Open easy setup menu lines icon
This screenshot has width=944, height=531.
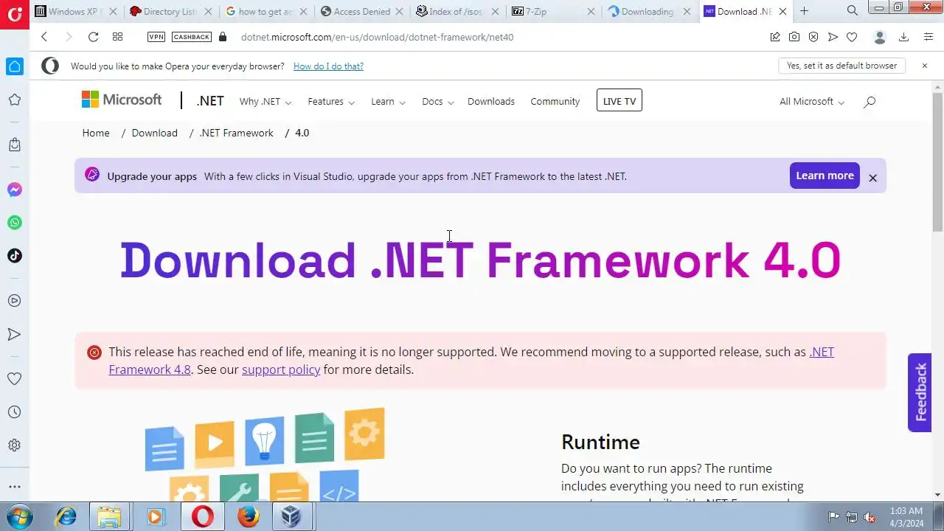pos(929,37)
